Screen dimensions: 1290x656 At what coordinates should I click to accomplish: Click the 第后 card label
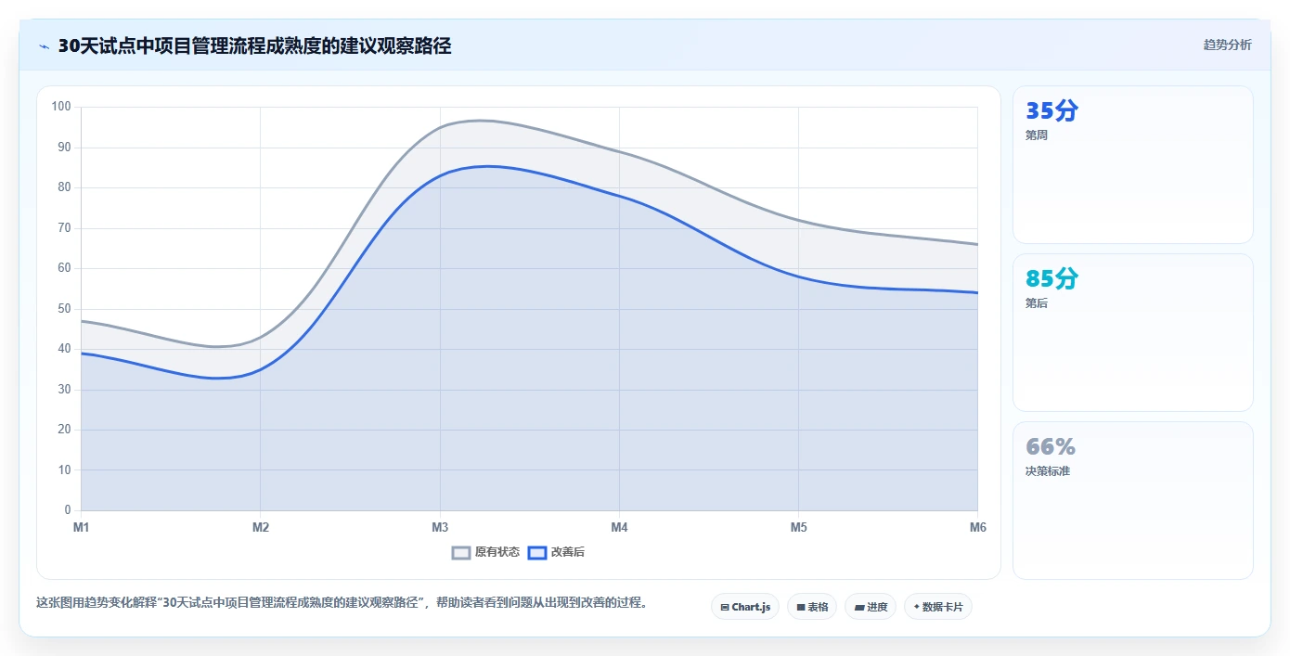coord(1037,303)
